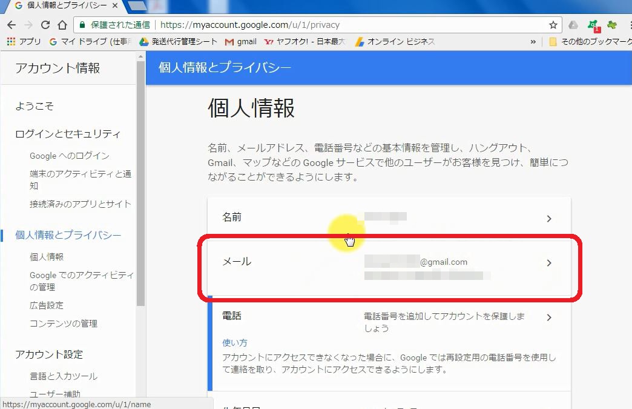Open the 使い方 link under 電話
The height and width of the screenshot is (409, 632).
tap(235, 343)
